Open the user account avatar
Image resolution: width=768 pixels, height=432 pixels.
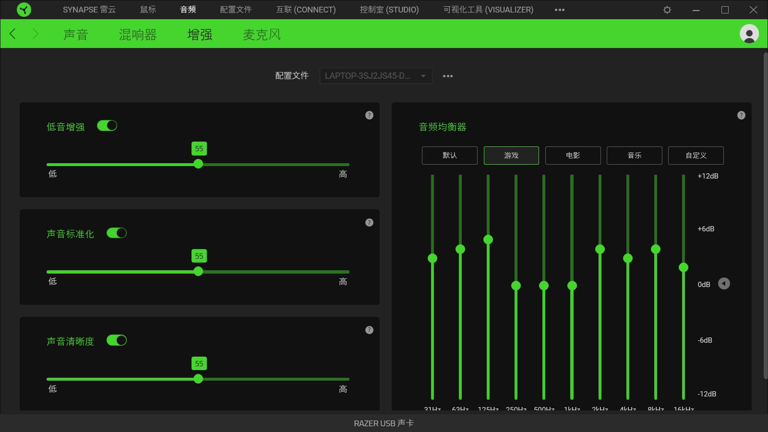coord(749,34)
